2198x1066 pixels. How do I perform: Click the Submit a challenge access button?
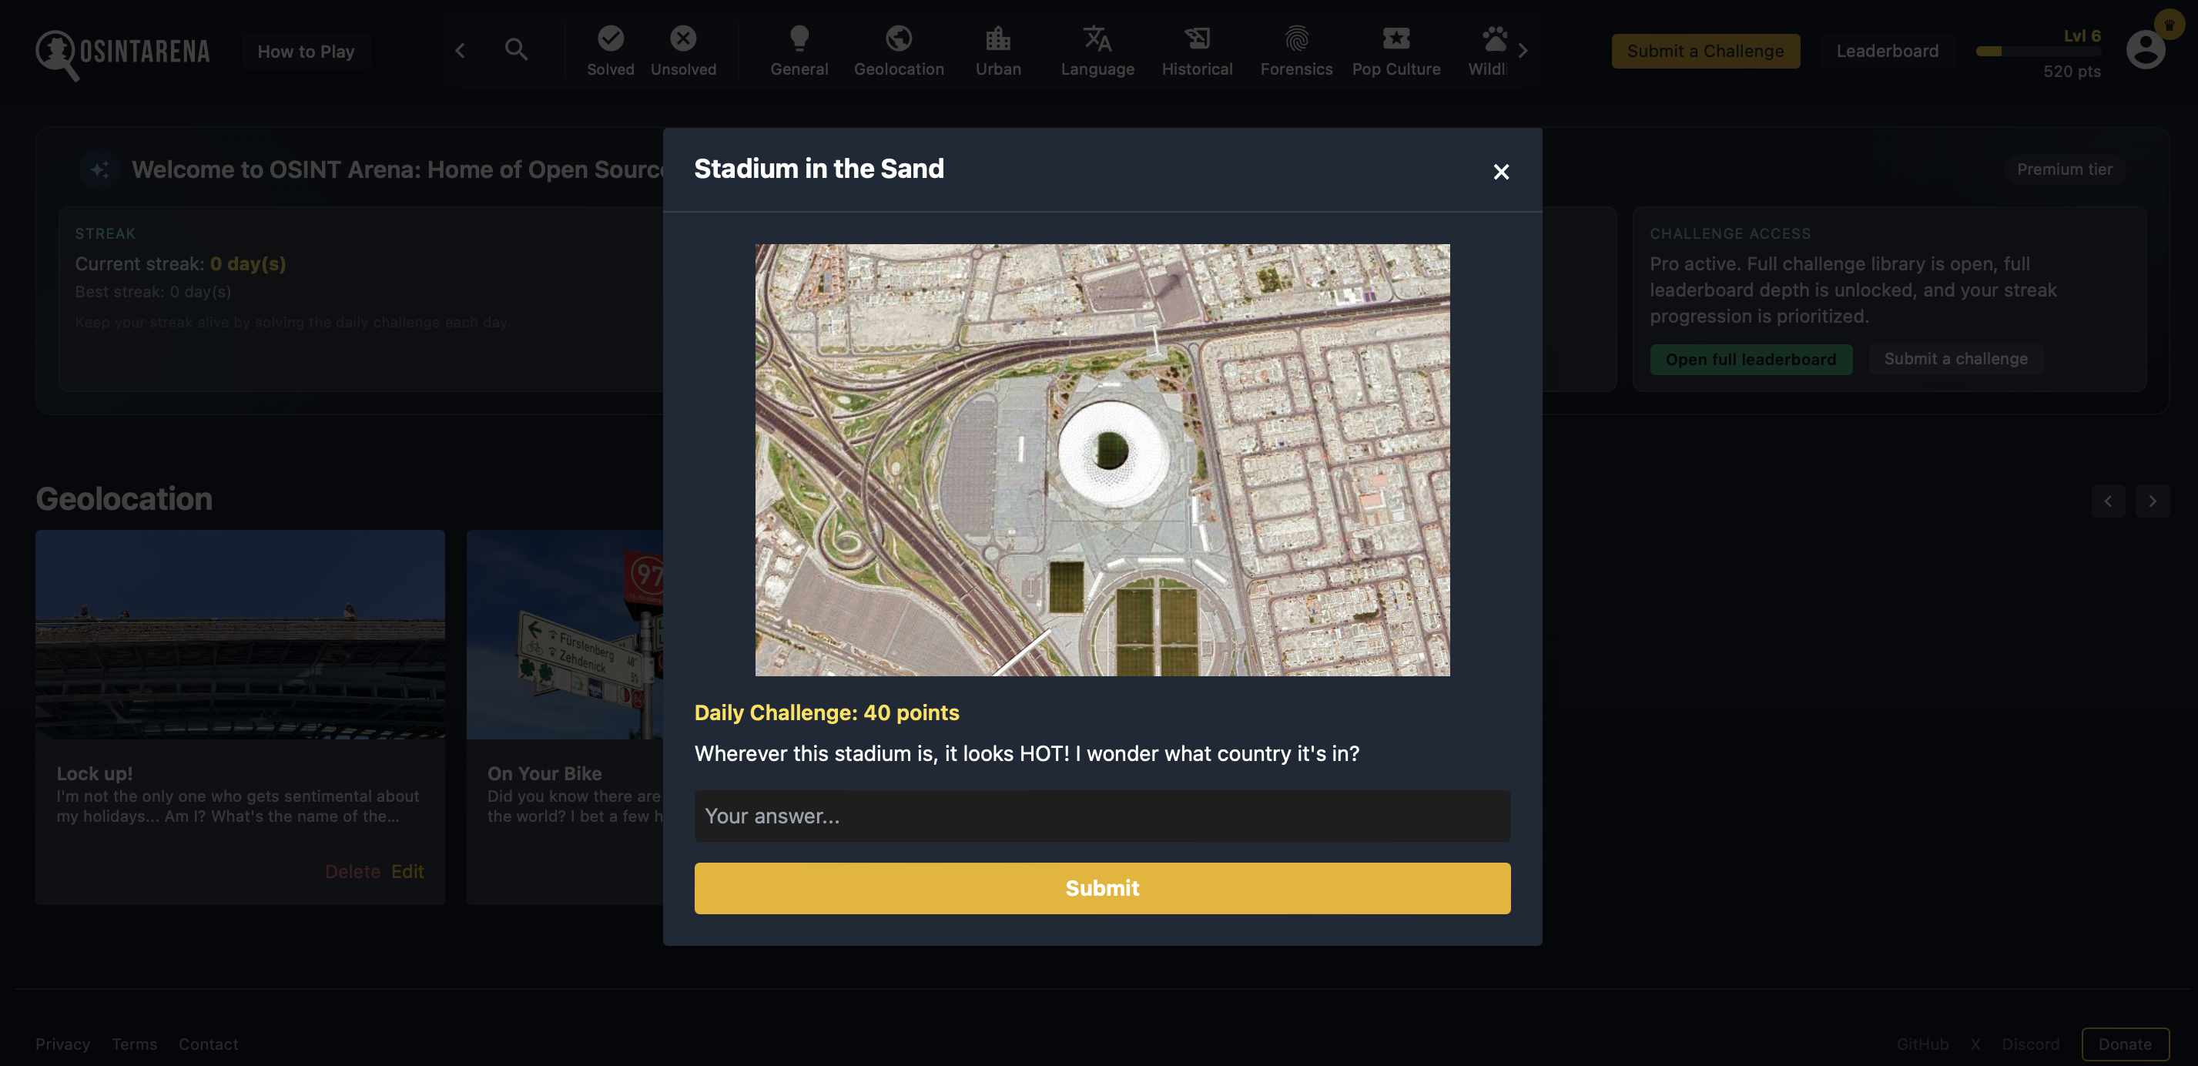pos(1955,360)
